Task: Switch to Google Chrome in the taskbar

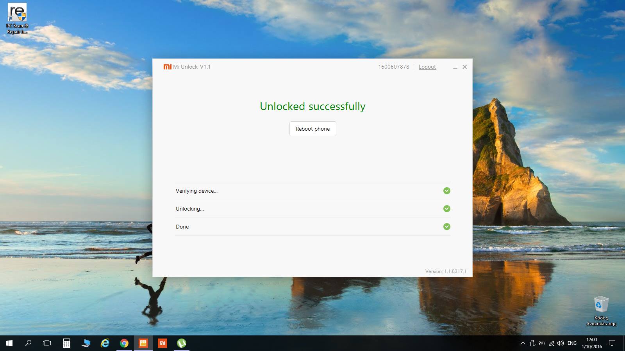Action: click(x=124, y=343)
